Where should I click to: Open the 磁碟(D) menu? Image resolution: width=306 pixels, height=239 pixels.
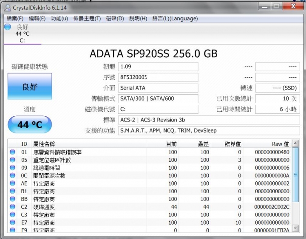click(x=115, y=19)
